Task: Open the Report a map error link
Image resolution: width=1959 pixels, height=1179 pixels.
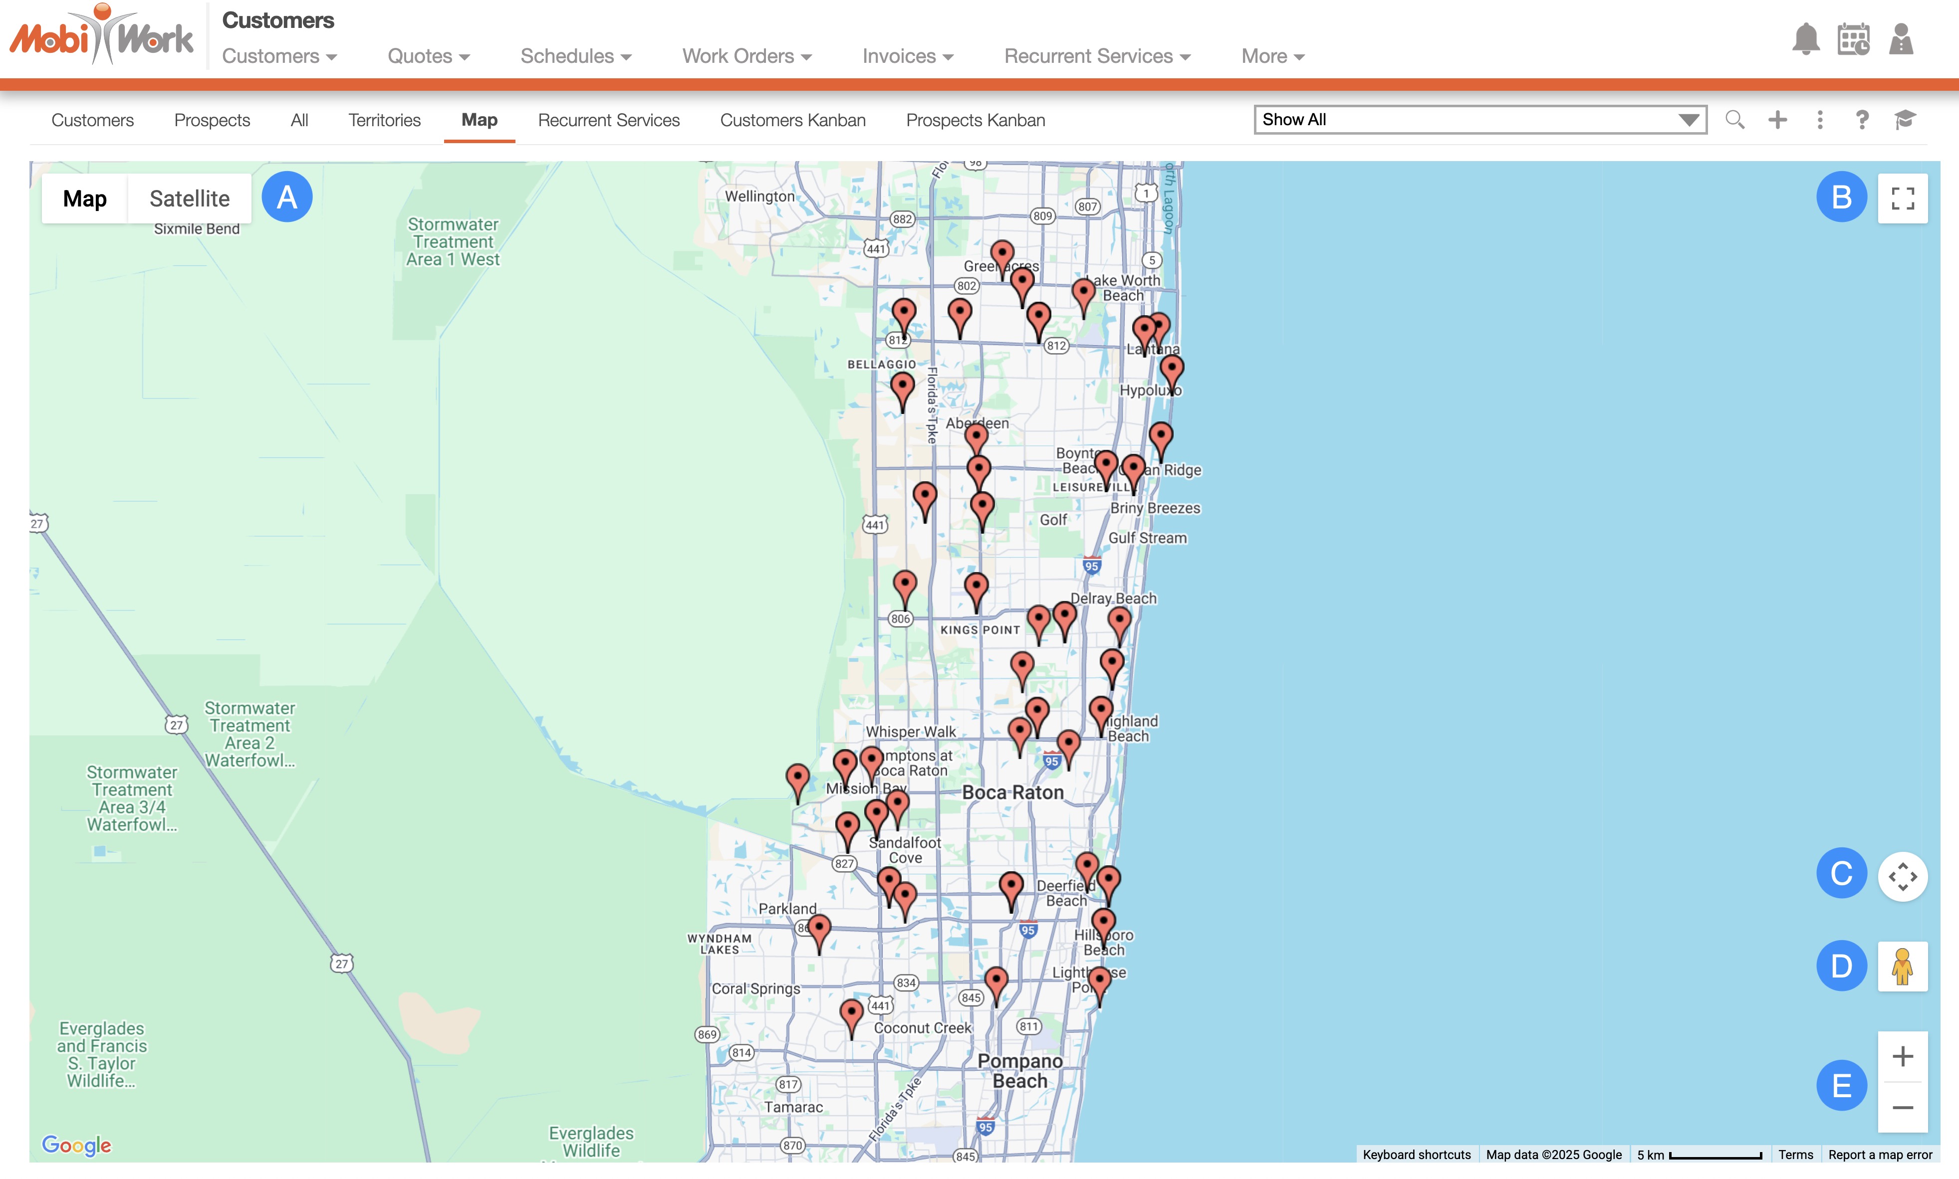Action: 1880,1155
